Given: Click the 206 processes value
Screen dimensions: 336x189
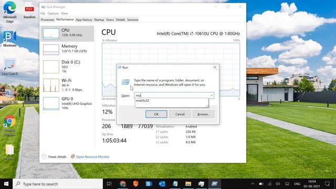Looking at the screenshot, I should [x=107, y=126].
